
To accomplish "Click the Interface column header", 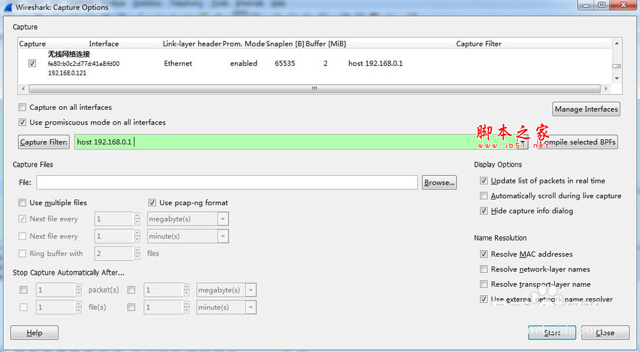I will click(x=104, y=43).
